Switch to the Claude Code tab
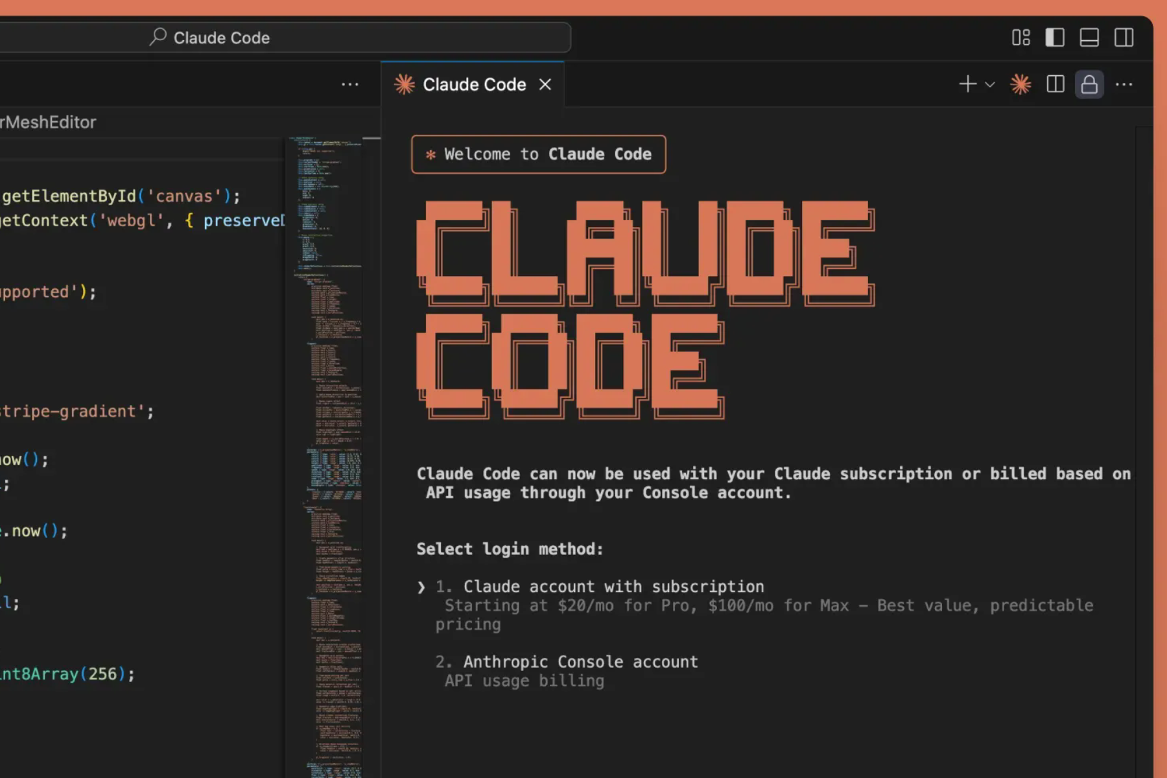Screen dimensions: 1167x778 coord(473,85)
